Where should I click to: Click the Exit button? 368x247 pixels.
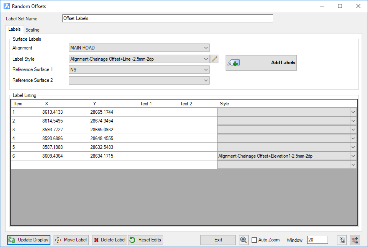218,240
